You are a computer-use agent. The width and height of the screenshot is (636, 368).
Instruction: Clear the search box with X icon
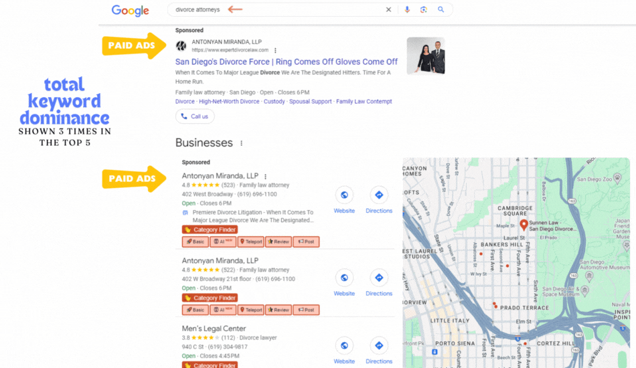click(388, 10)
